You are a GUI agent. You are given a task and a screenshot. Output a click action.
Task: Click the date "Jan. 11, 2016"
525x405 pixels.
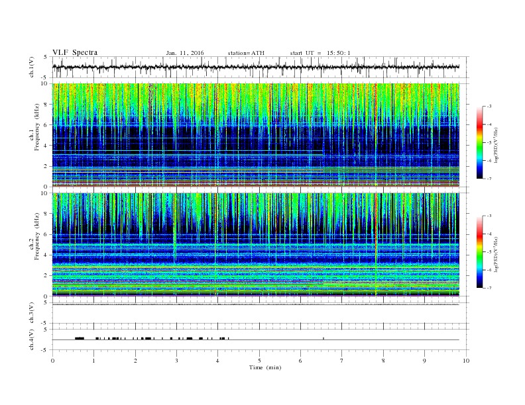(185, 53)
